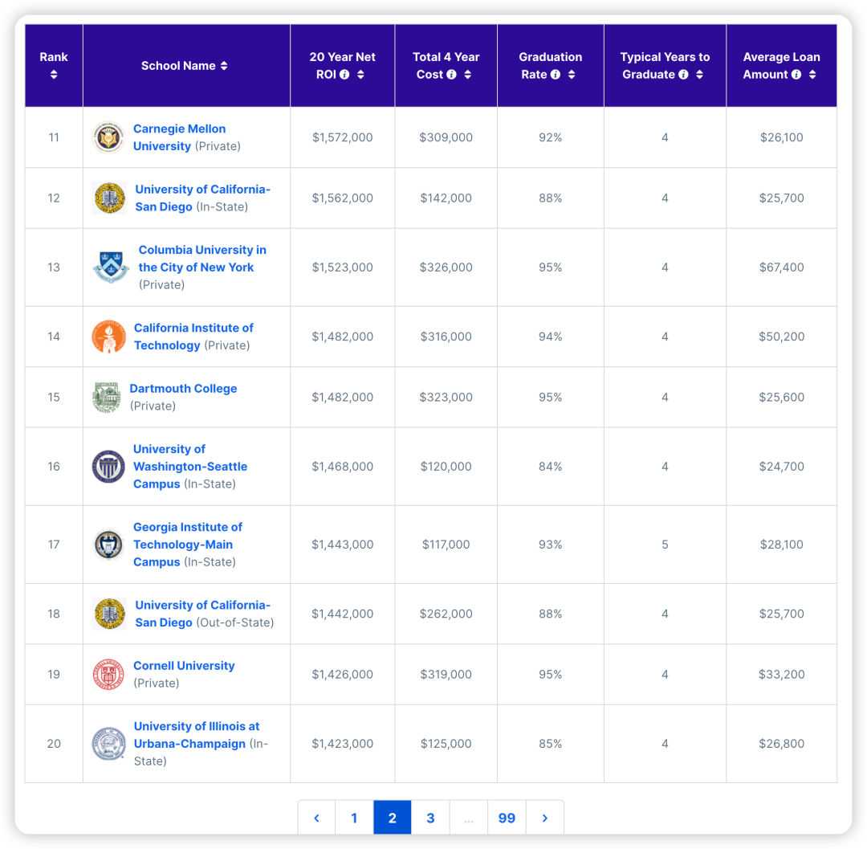
Task: Jump to page 1
Action: click(355, 818)
